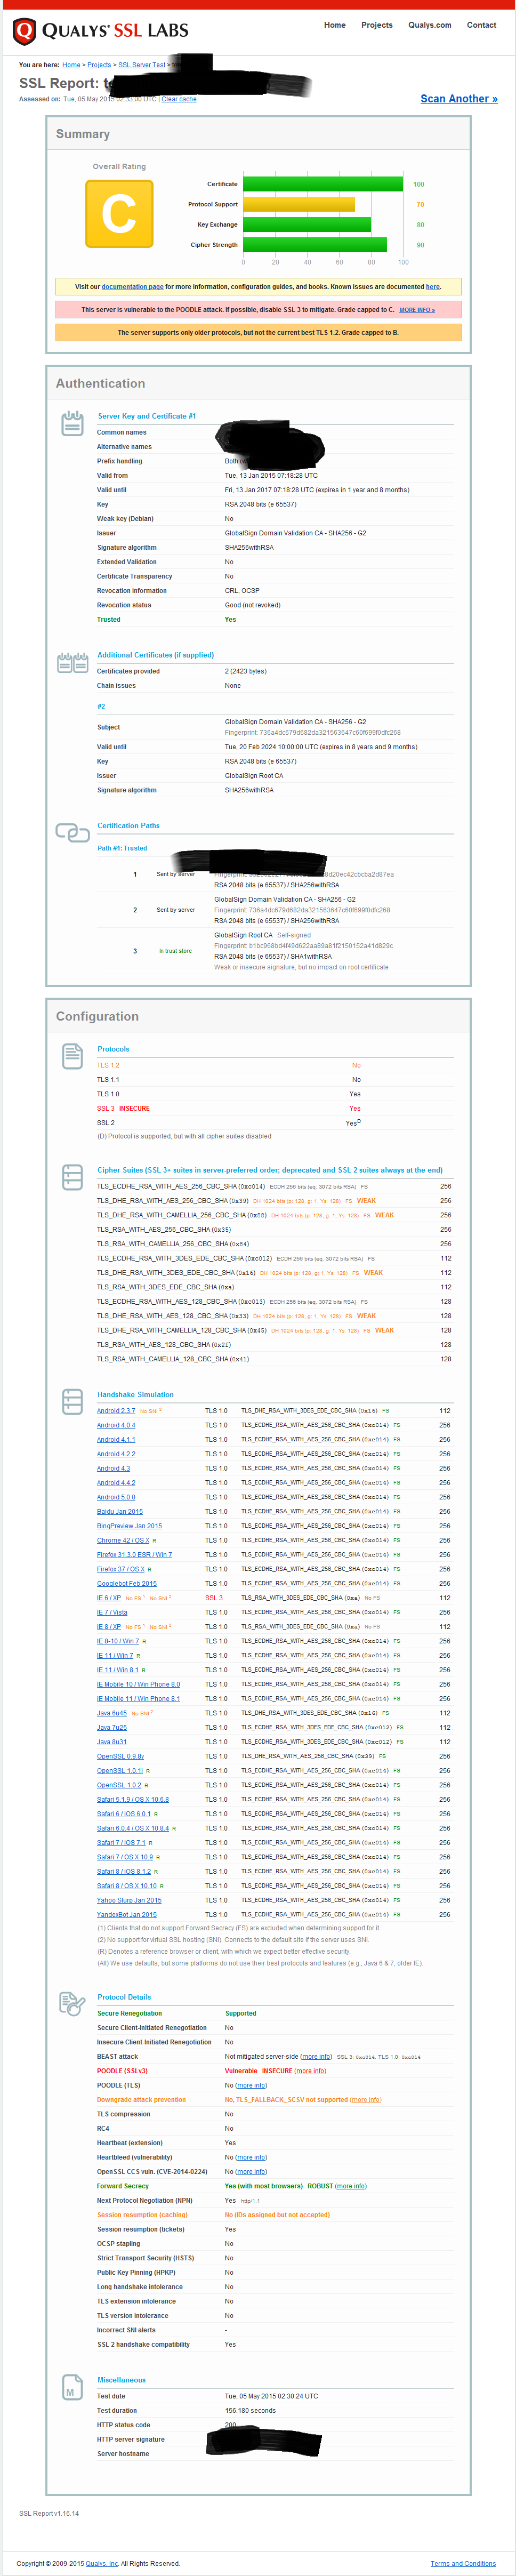This screenshot has height=2576, width=516.
Task: Open the documentation page link
Action: [132, 287]
